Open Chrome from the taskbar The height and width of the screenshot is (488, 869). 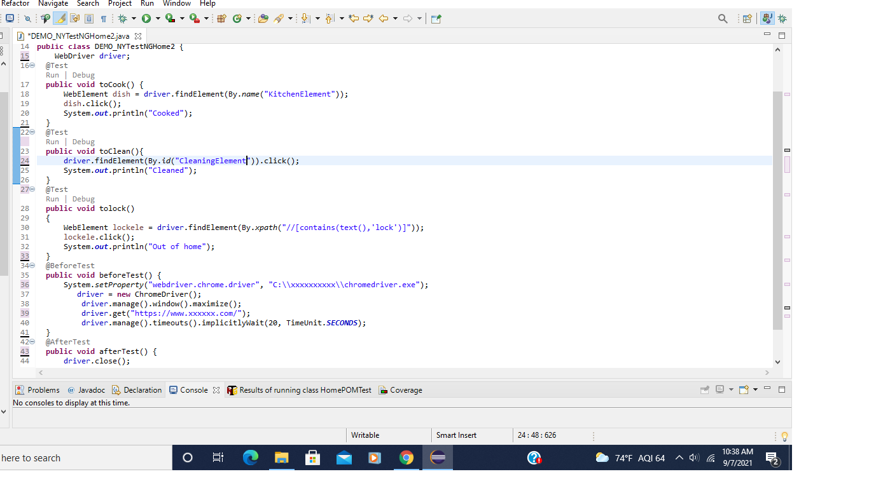407,457
